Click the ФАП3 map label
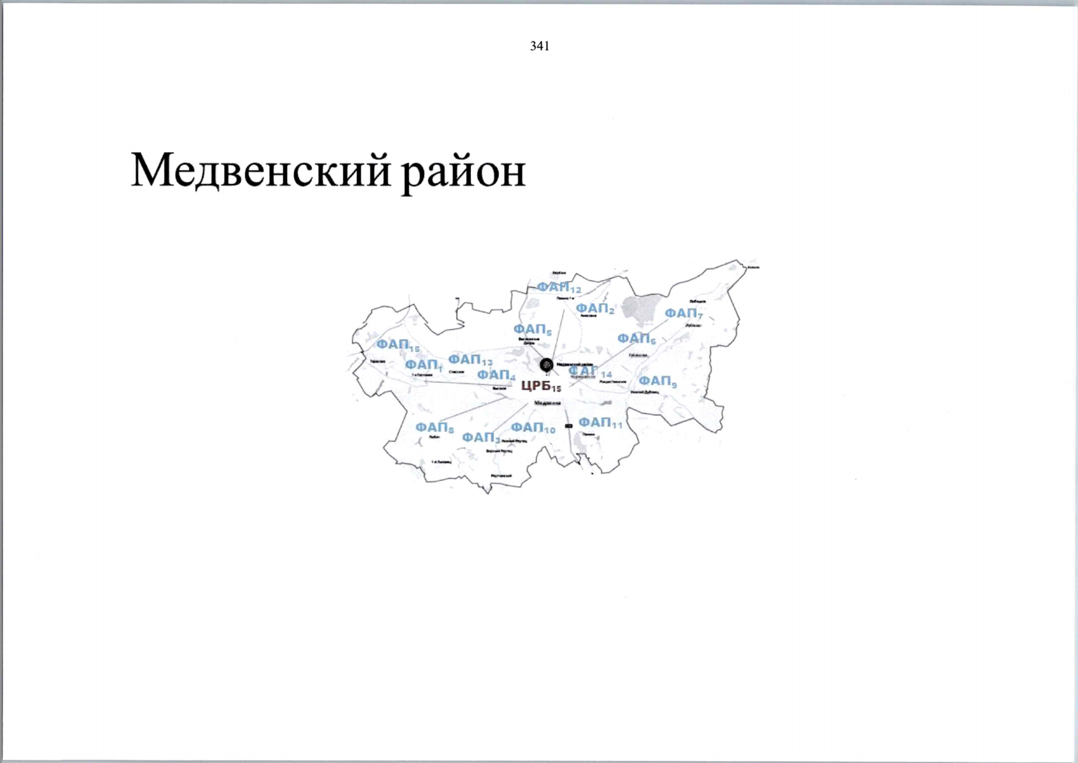 pos(481,438)
